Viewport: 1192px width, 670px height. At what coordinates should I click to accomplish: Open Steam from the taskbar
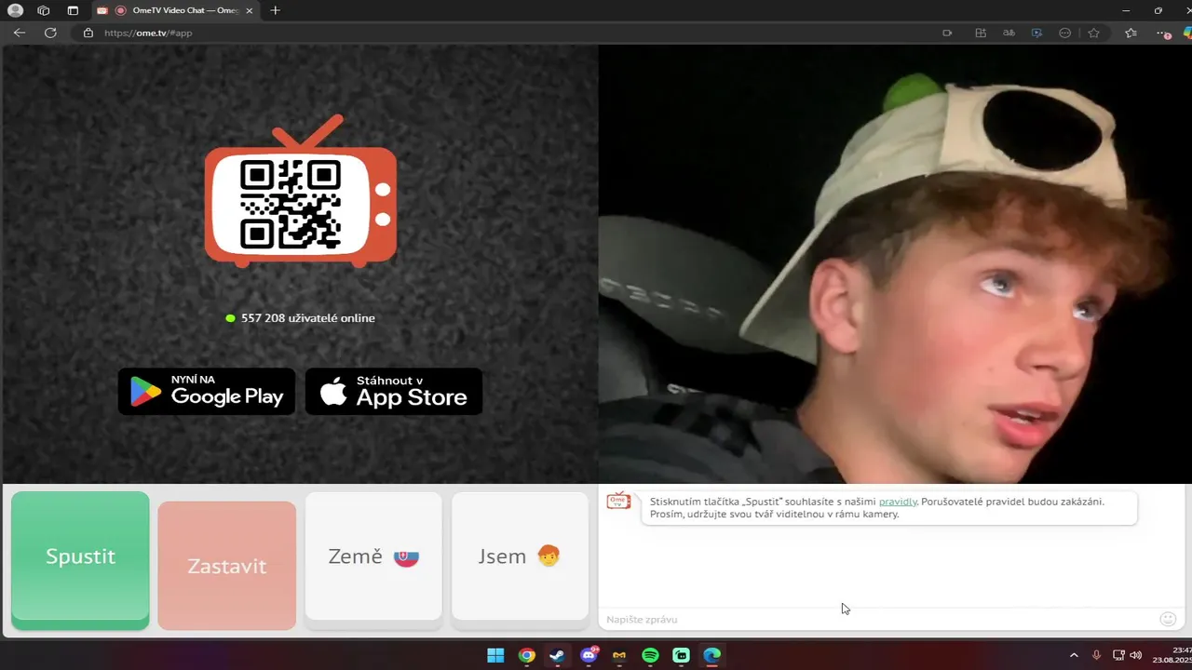pyautogui.click(x=557, y=655)
